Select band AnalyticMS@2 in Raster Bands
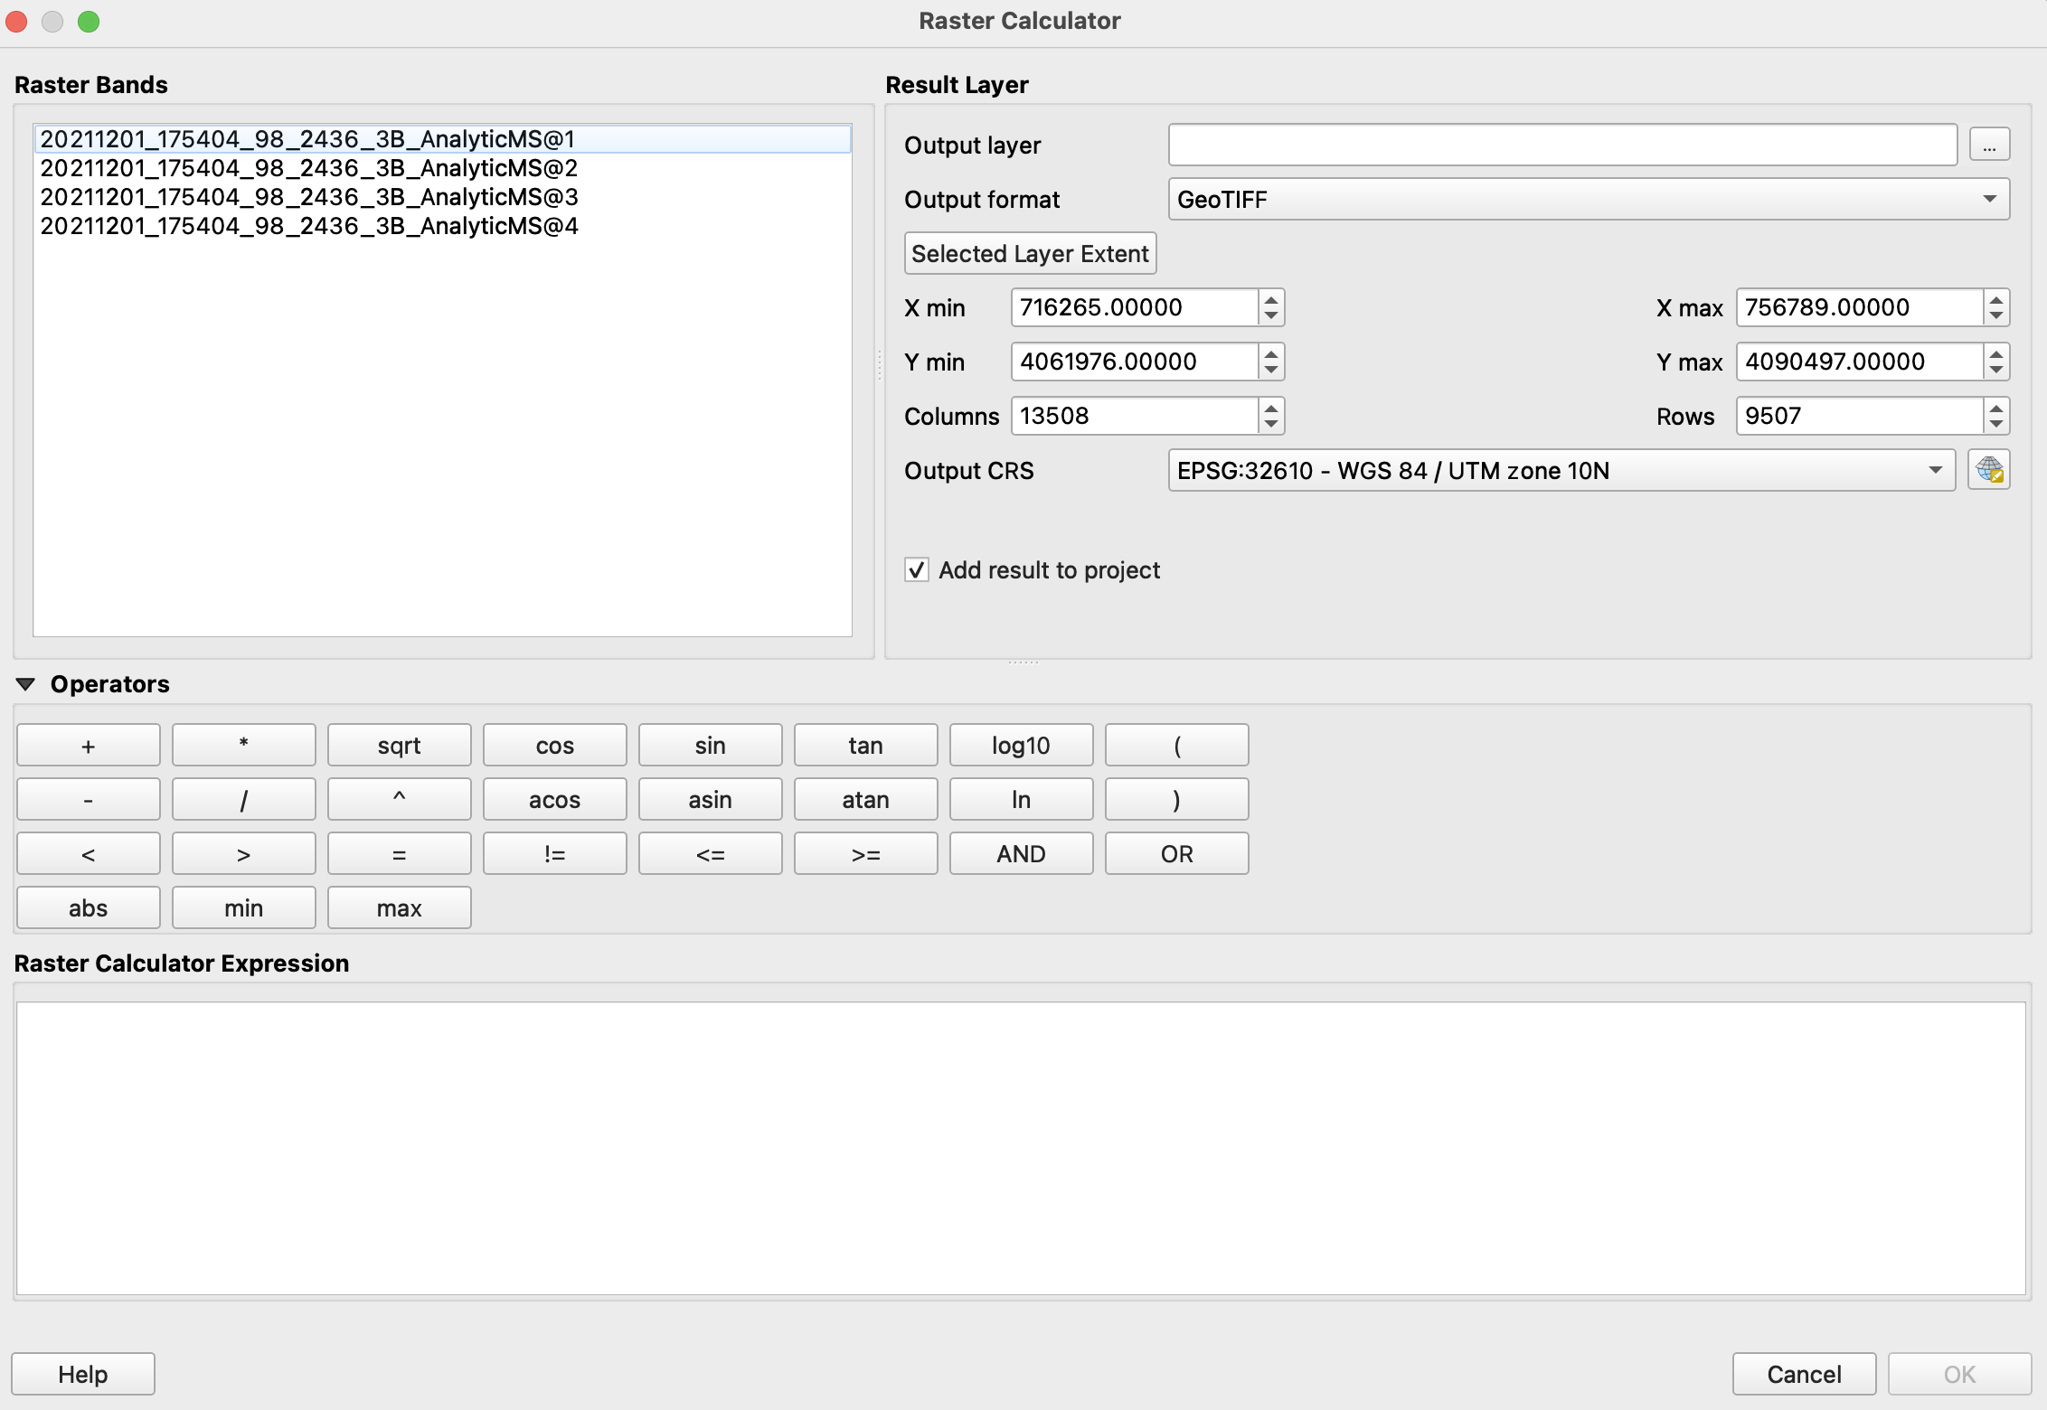 (442, 168)
